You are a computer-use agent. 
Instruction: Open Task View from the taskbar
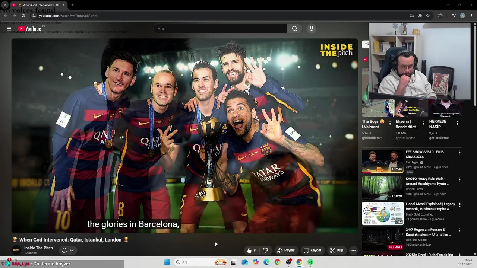tap(233, 262)
